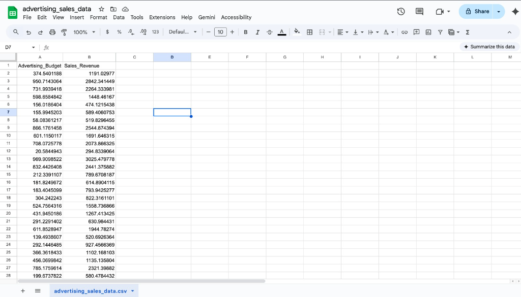Open the Extensions menu

pos(162,17)
